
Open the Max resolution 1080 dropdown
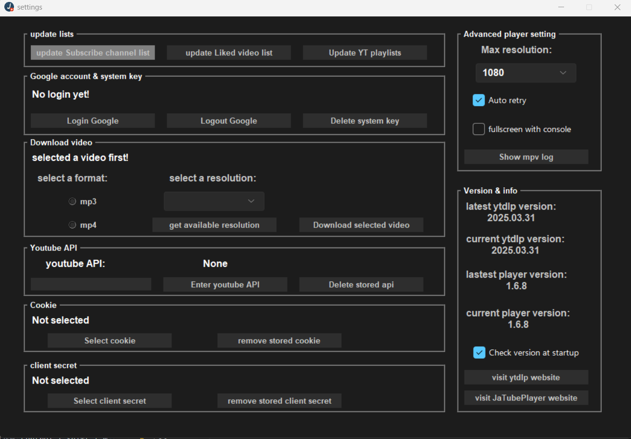coord(526,73)
